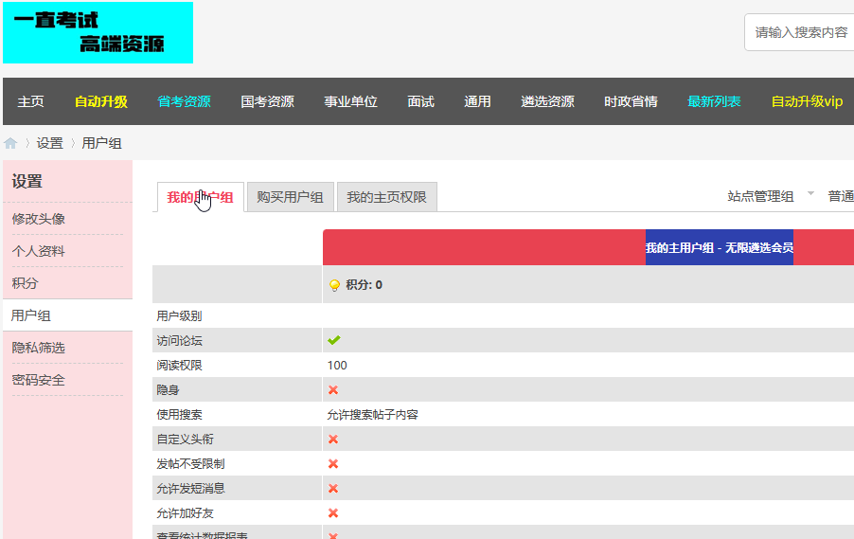Open 通用 in the navigation bar

[477, 101]
